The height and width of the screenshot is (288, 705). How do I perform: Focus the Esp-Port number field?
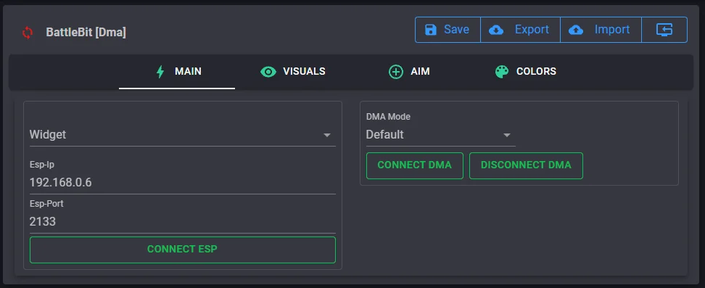click(x=183, y=221)
